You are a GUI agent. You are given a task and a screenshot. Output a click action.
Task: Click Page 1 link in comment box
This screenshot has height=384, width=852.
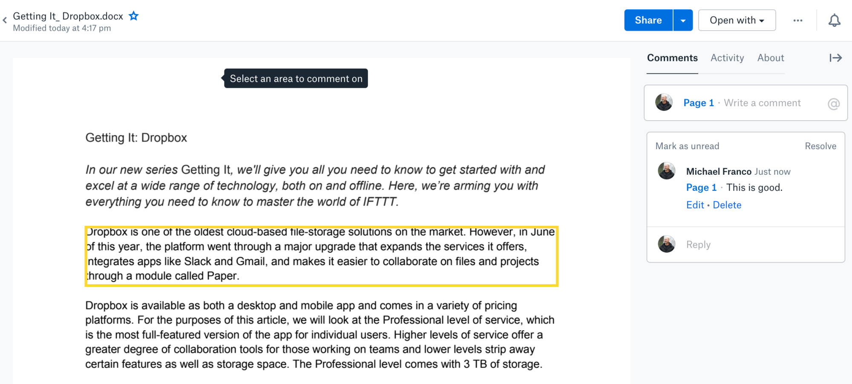point(699,103)
